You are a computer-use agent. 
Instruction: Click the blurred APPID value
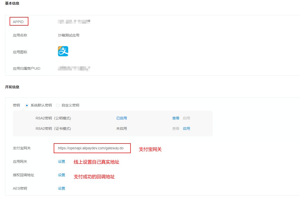pos(74,22)
